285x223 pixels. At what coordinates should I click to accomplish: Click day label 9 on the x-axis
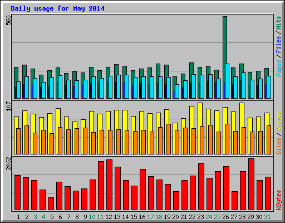coord(85,217)
